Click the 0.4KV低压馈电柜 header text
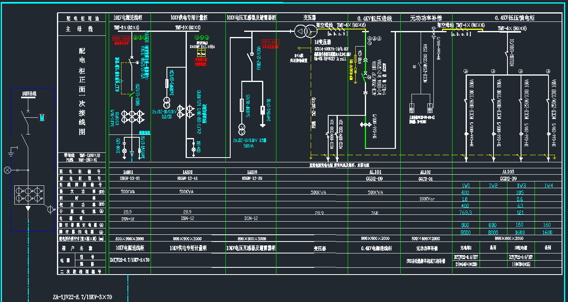Viewport: 568px width, 302px height. pyautogui.click(x=514, y=18)
